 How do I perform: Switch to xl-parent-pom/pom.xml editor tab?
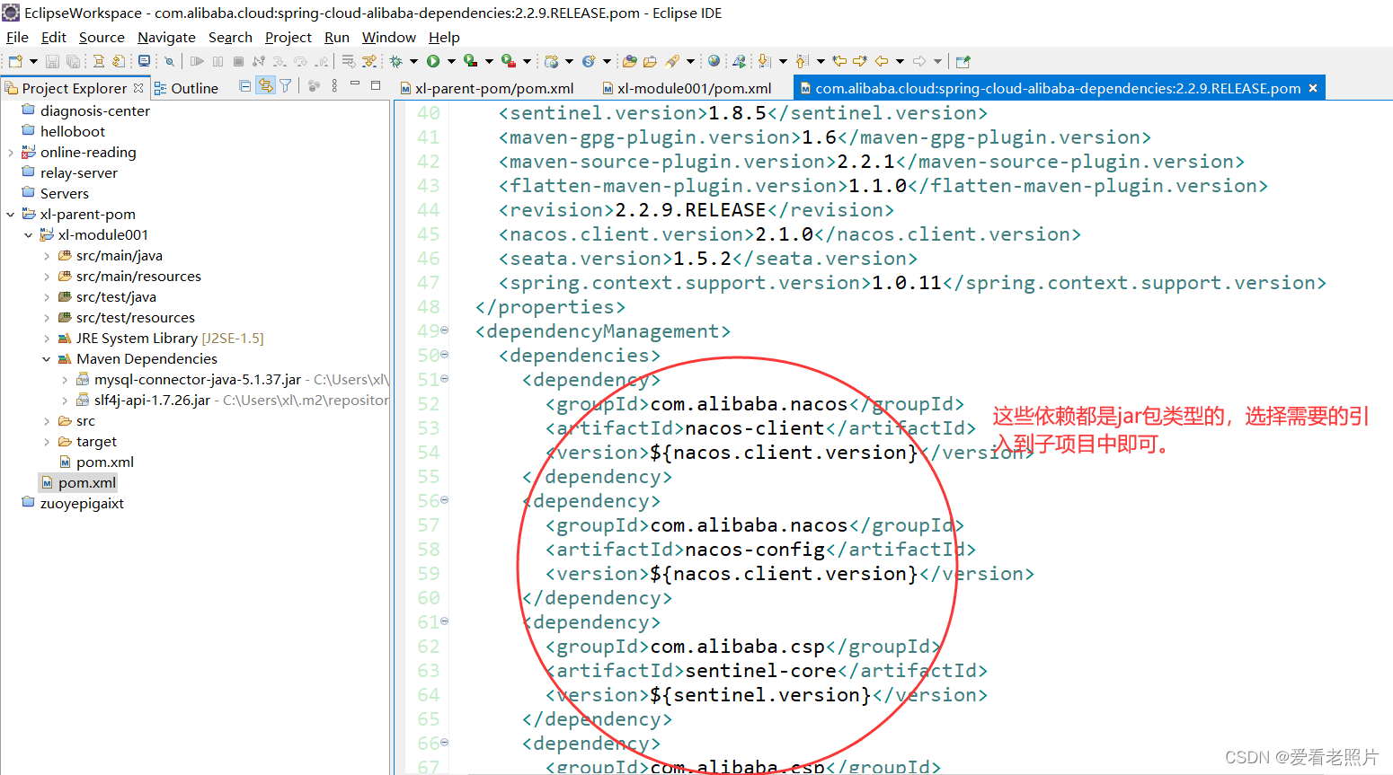point(487,88)
